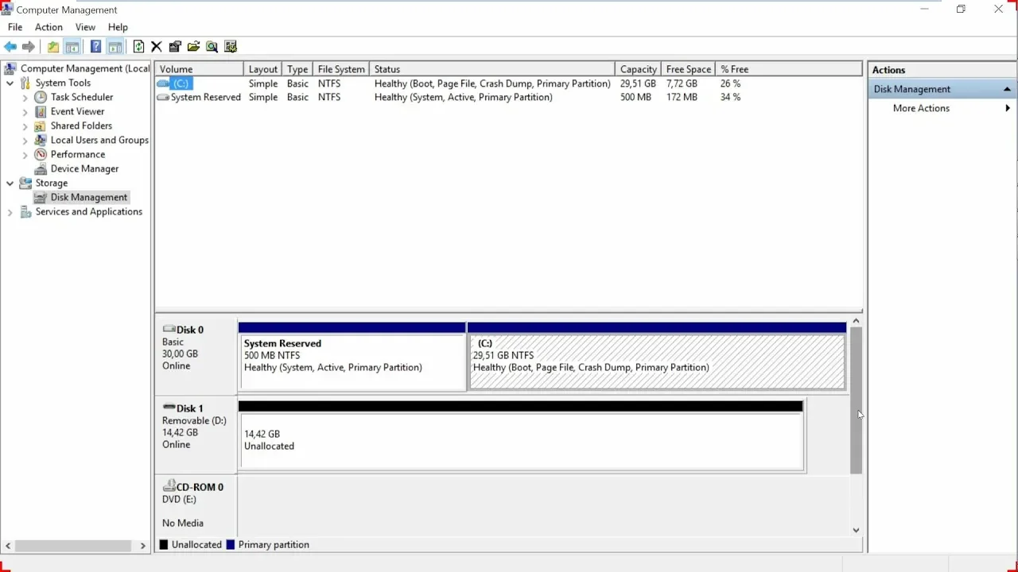Expand the Shared Folders node
The image size is (1018, 572).
[25, 126]
